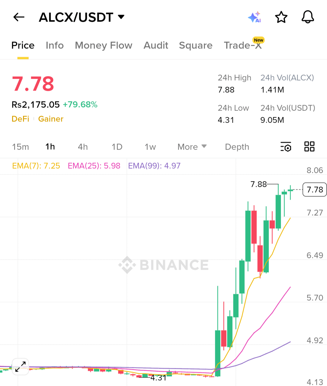
Task: Switch to the Audit tab
Action: click(x=156, y=45)
